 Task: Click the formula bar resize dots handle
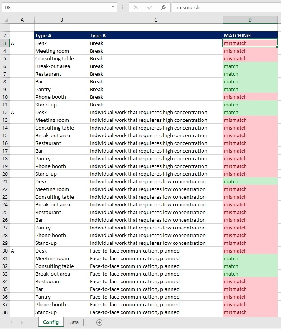click(x=123, y=8)
